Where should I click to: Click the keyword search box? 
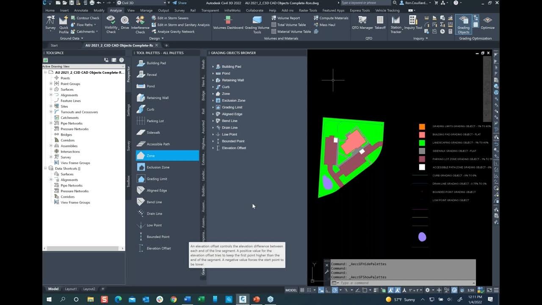point(365,3)
